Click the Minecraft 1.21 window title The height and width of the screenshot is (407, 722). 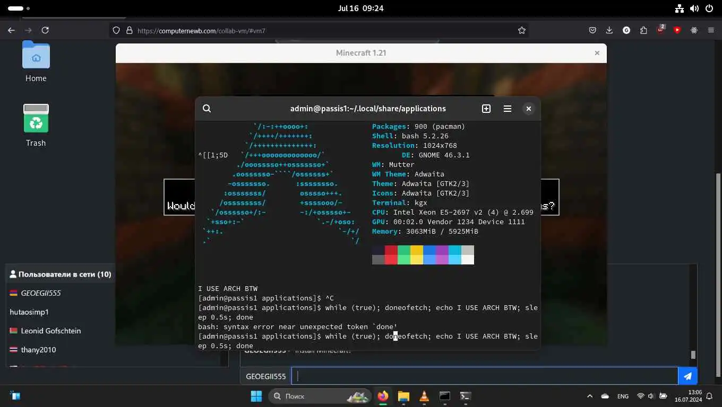coord(361,53)
